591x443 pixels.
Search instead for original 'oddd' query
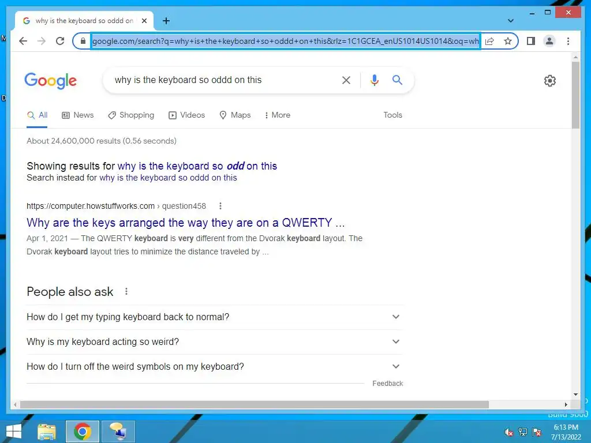(168, 178)
